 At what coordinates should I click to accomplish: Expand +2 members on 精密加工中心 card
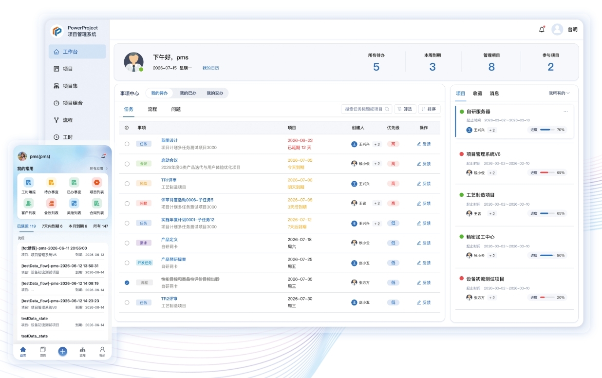click(x=492, y=255)
